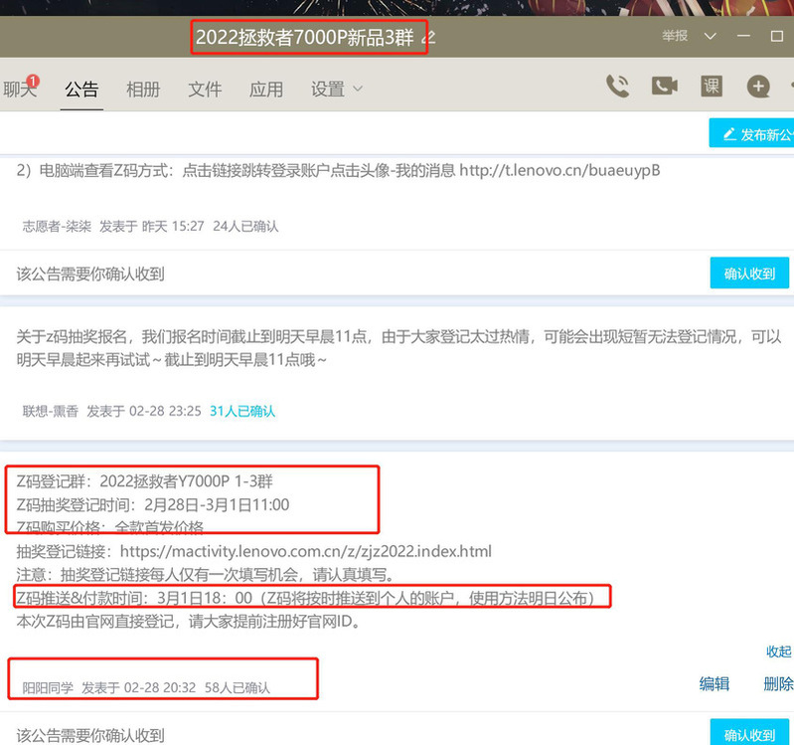Expand the 设置 dropdown menu
794x745 pixels.
(337, 90)
